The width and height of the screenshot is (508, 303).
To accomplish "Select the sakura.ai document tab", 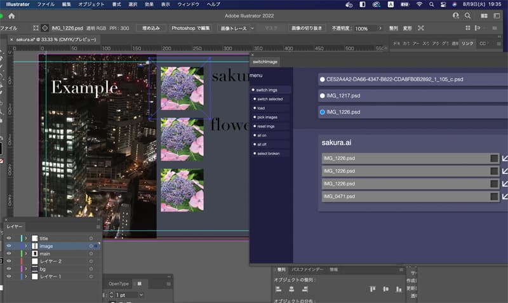I will pyautogui.click(x=56, y=39).
